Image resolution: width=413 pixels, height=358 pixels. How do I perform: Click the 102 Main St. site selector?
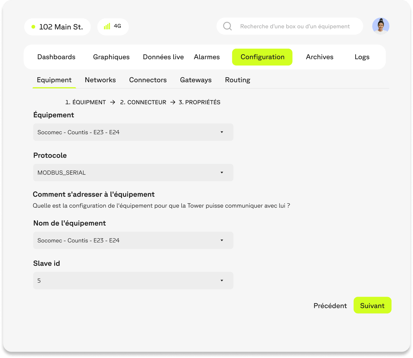(57, 27)
